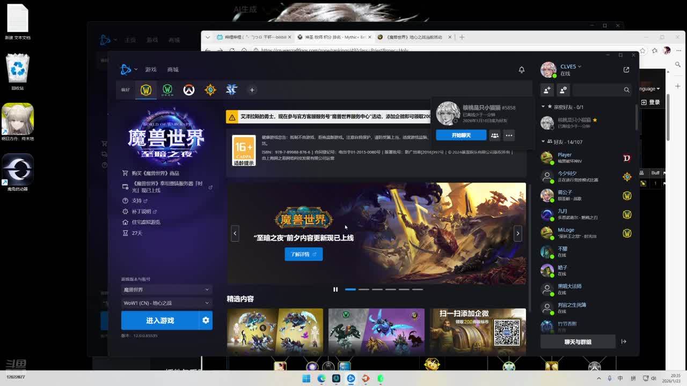This screenshot has width=687, height=386.
Task: Open the 补丁说明 patch notes link
Action: (140, 211)
